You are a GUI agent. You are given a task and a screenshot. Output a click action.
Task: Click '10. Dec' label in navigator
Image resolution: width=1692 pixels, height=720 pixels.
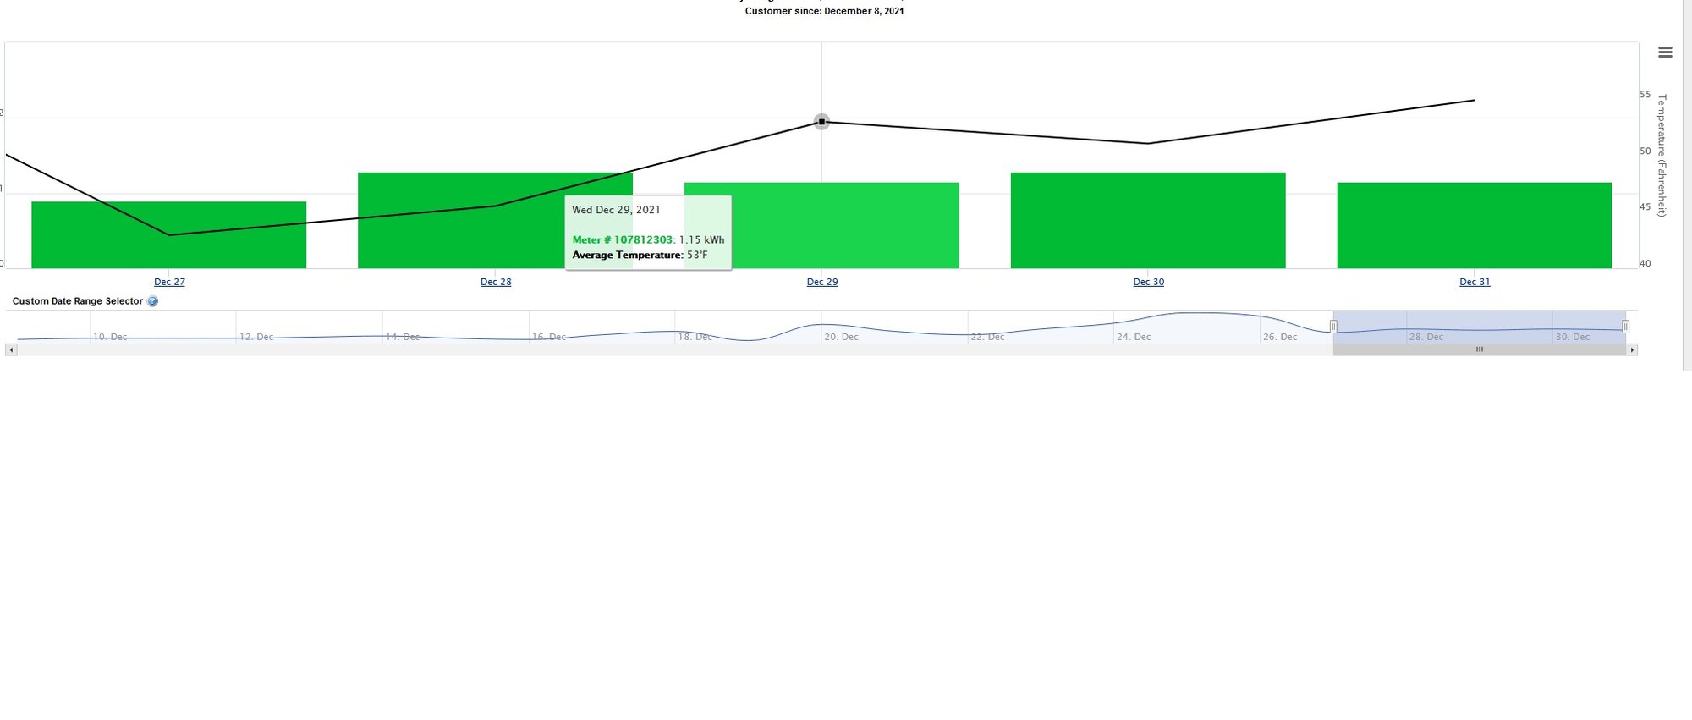[x=110, y=337]
